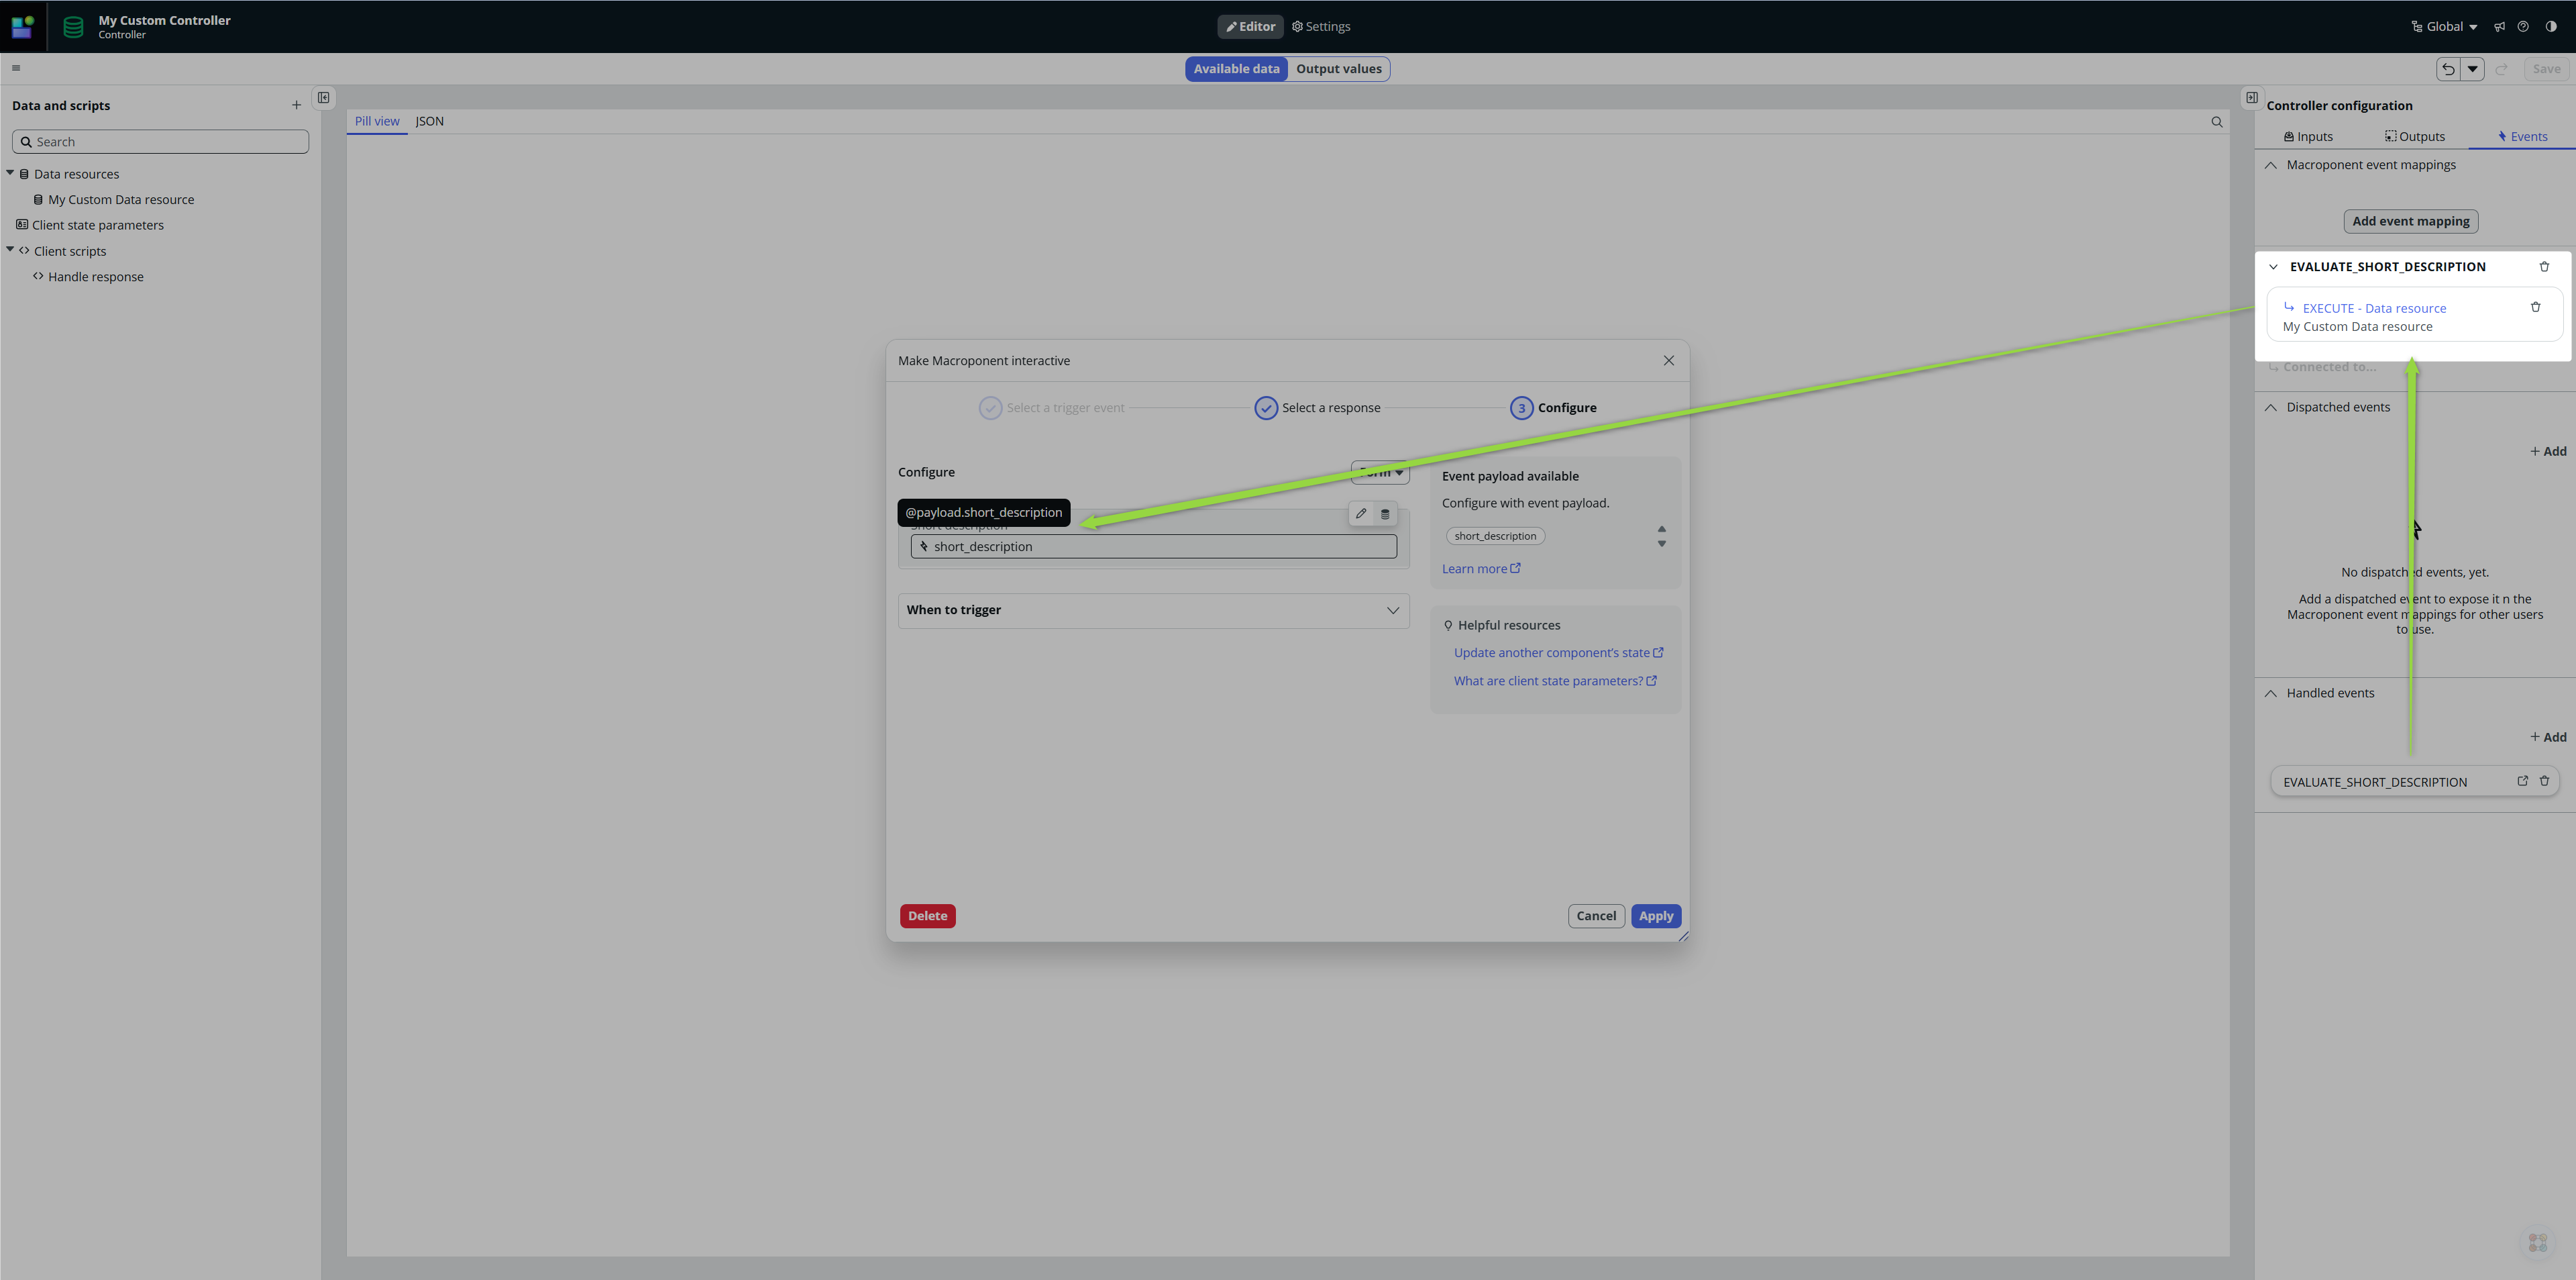This screenshot has height=1280, width=2576.
Task: Open the Global scope dropdown
Action: [x=2444, y=27]
